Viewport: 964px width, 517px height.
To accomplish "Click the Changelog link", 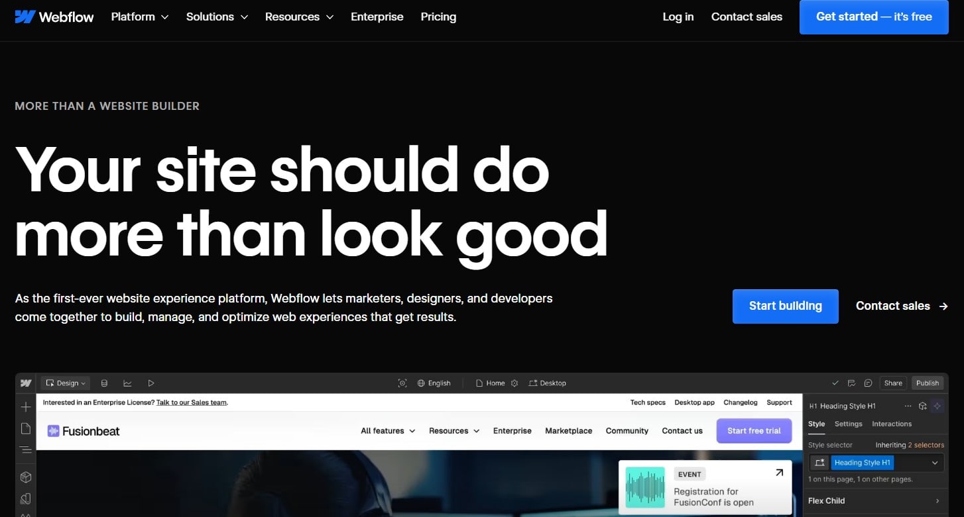I will 741,402.
